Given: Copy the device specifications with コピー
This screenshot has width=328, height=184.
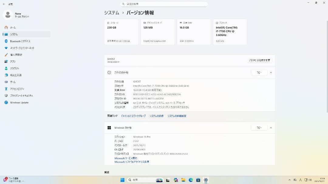Looking at the screenshot, I should tap(259, 72).
